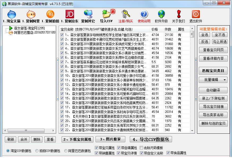Click tree panel scroll right arrow
232x163 pixels.
(53, 131)
